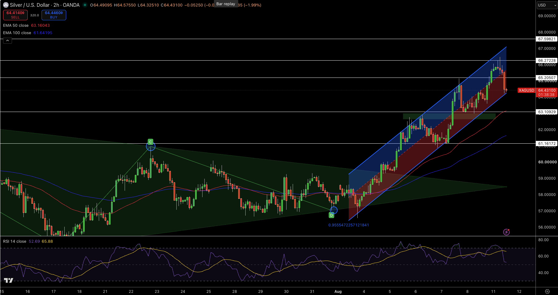558x295 pixels.
Task: Click the green market status dot
Action: (85, 5)
